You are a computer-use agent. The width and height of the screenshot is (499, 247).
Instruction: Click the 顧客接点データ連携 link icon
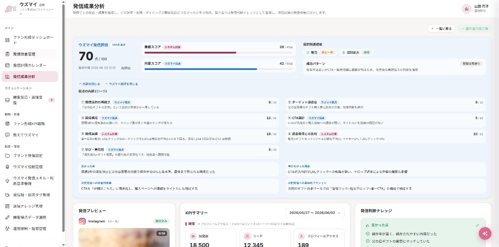(7, 217)
